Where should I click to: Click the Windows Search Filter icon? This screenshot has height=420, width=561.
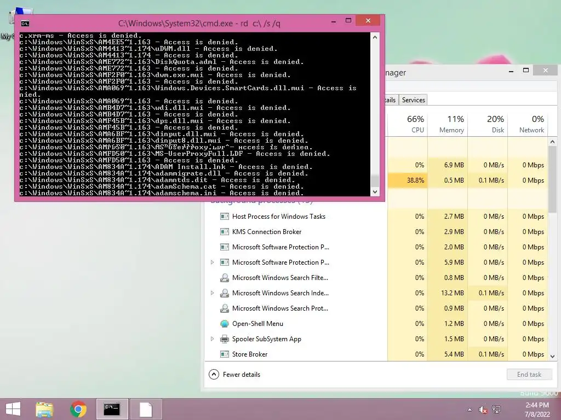pyautogui.click(x=224, y=278)
